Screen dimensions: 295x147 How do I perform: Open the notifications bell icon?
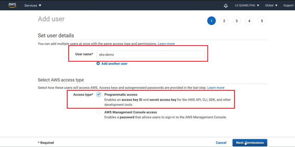click(226, 6)
